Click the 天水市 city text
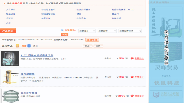The image size is (184, 103). pyautogui.click(x=108, y=77)
